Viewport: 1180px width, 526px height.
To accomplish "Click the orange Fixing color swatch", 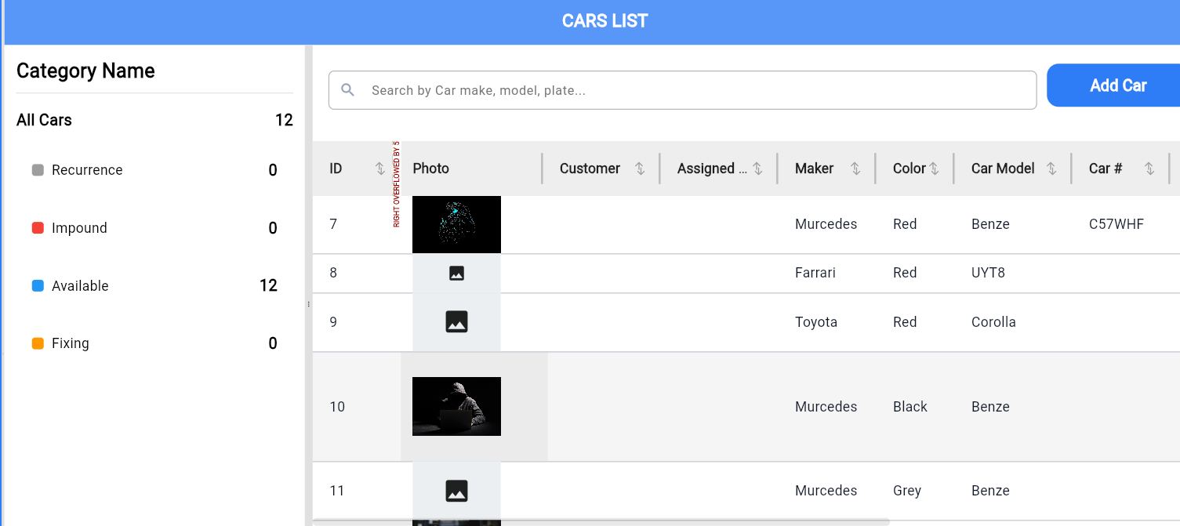I will [x=38, y=343].
